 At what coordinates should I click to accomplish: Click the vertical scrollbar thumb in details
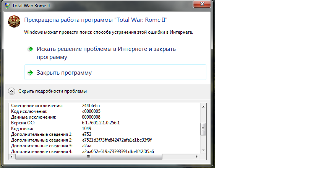coord(203,129)
